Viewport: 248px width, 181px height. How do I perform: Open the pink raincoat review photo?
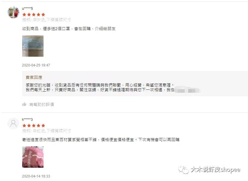[x=33, y=157]
